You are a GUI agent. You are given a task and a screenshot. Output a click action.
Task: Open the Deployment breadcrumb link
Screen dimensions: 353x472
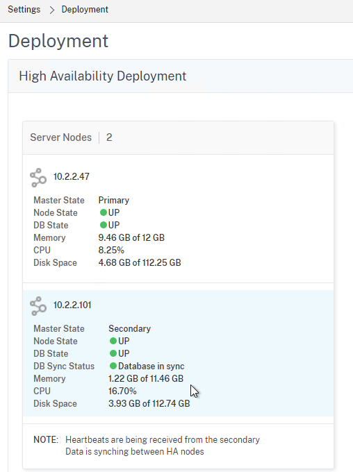coord(85,9)
